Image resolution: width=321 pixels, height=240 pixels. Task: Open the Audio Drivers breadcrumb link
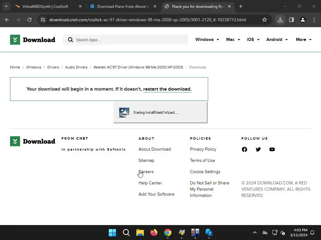tap(76, 67)
